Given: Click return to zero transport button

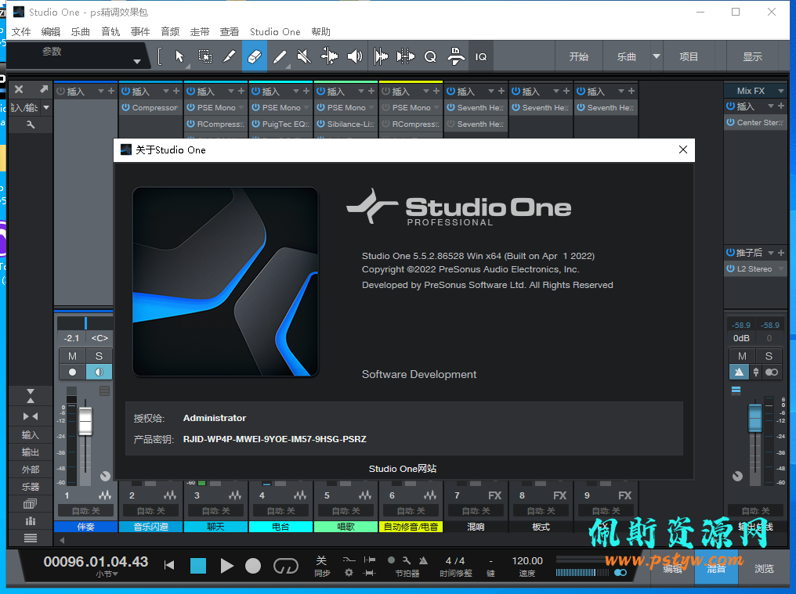Looking at the screenshot, I should coord(169,565).
